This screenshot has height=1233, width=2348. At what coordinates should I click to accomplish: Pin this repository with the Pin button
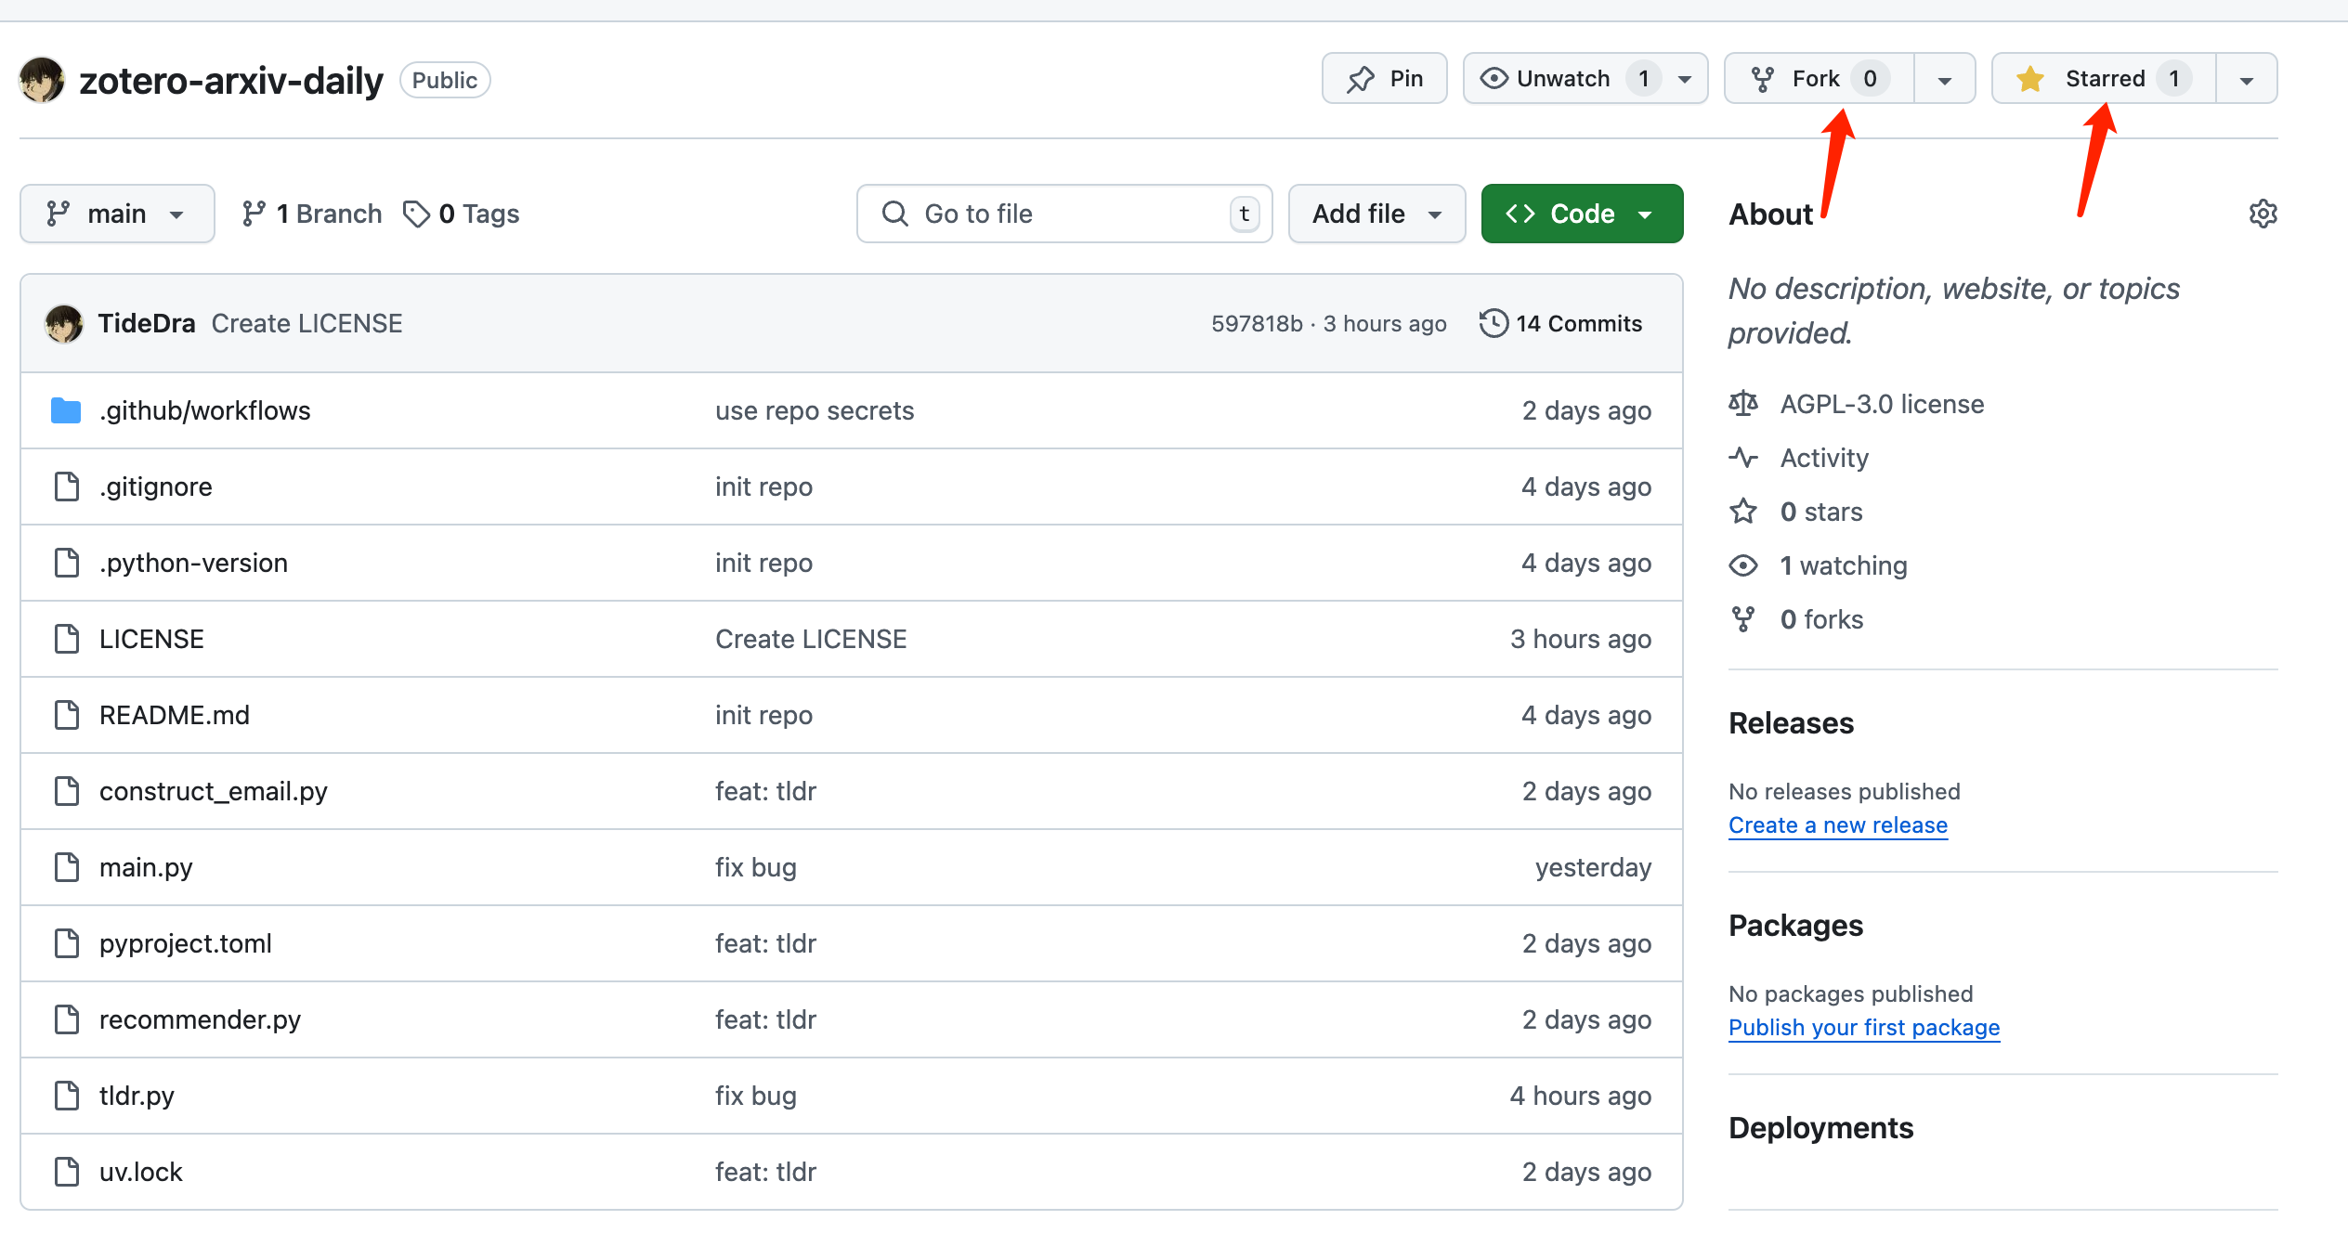coord(1384,79)
